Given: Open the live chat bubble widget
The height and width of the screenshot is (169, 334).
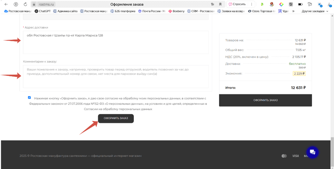Looking at the screenshot, I should pos(312,152).
